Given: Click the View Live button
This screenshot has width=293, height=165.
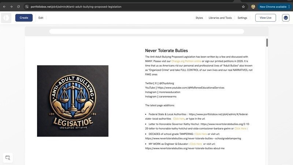Looking at the screenshot, I should click(266, 18).
